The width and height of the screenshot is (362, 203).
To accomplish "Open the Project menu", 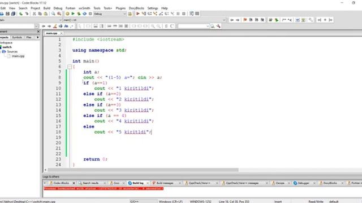I will point(35,8).
